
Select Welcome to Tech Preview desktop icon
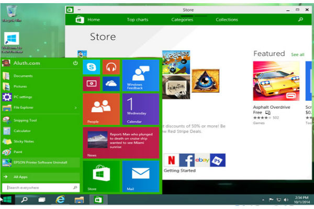tap(12, 43)
